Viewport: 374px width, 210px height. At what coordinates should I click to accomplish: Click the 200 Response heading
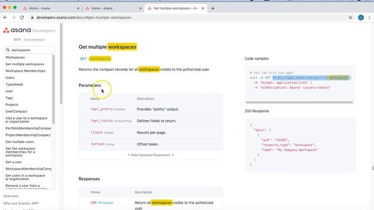point(257,111)
